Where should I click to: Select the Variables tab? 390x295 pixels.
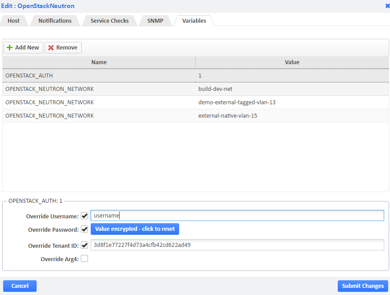click(193, 20)
